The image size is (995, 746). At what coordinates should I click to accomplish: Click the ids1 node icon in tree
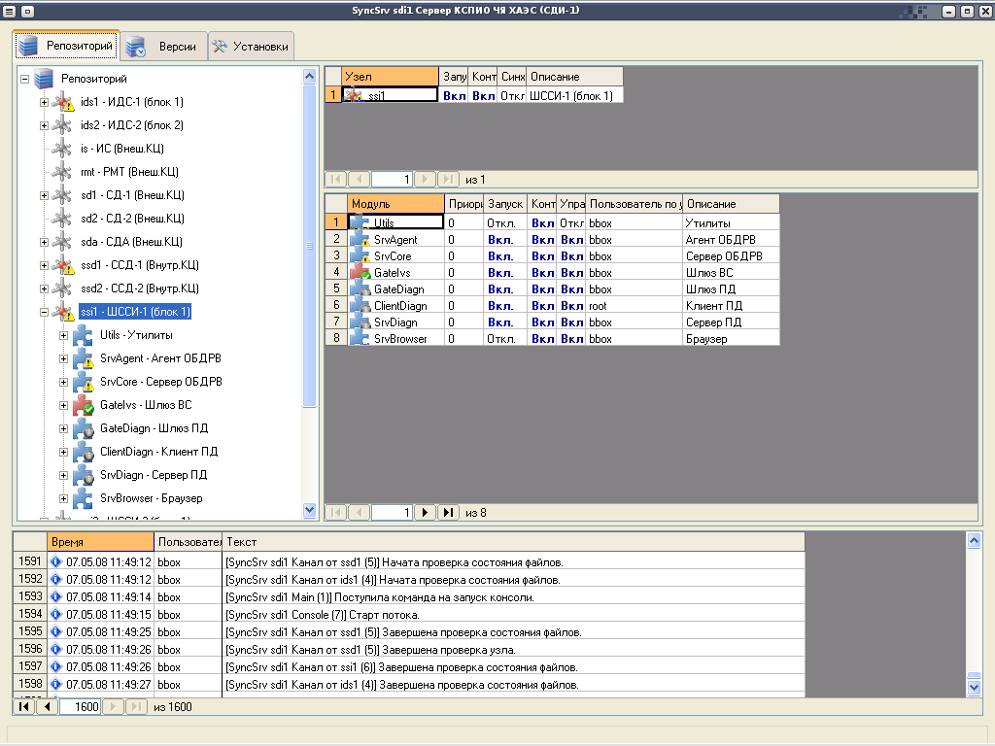[x=63, y=102]
